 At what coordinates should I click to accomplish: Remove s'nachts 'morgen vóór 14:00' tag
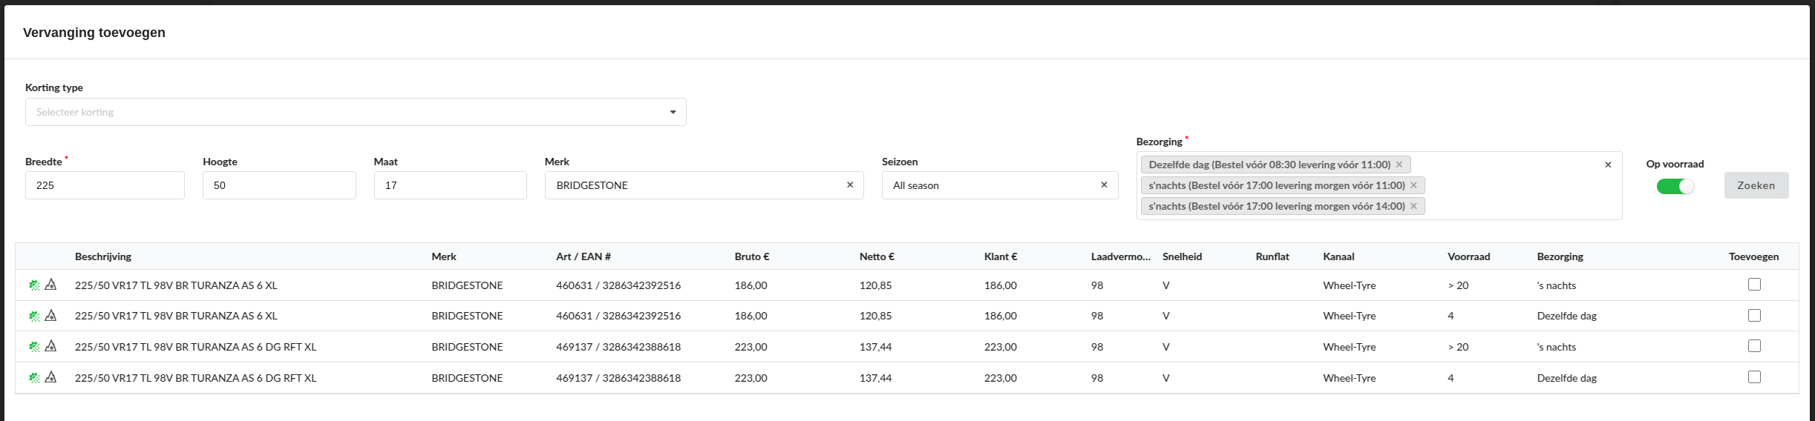point(1413,206)
